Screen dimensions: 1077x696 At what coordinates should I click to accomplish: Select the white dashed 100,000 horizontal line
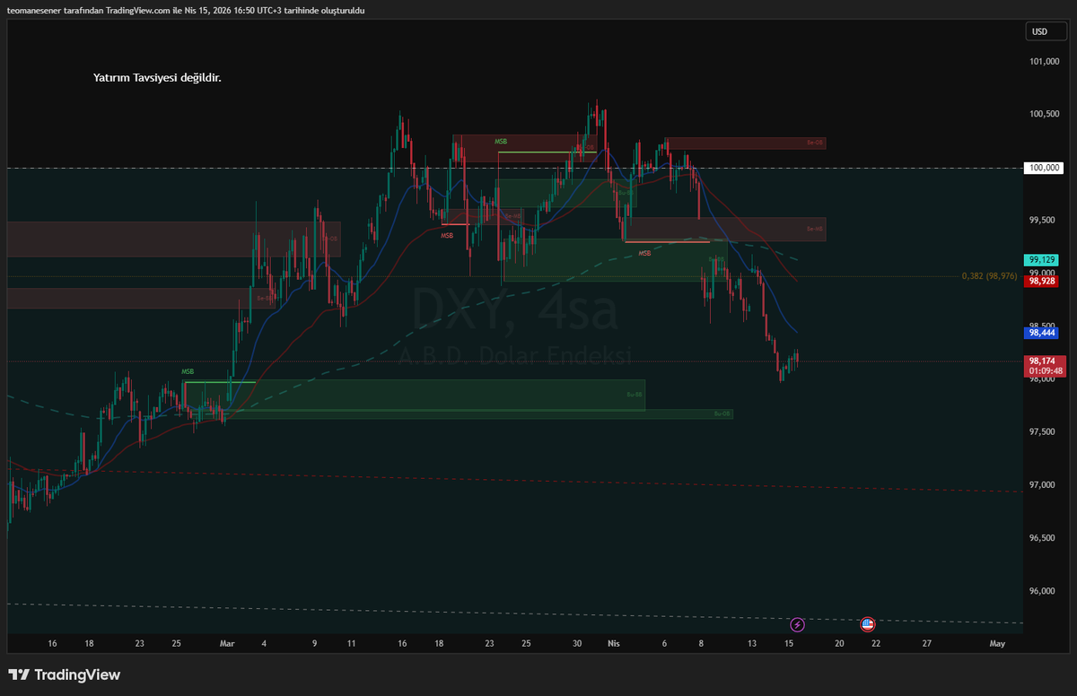tap(515, 168)
